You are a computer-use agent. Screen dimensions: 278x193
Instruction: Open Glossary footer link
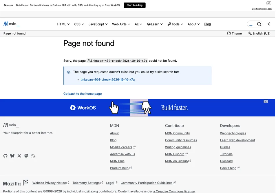point(226,161)
